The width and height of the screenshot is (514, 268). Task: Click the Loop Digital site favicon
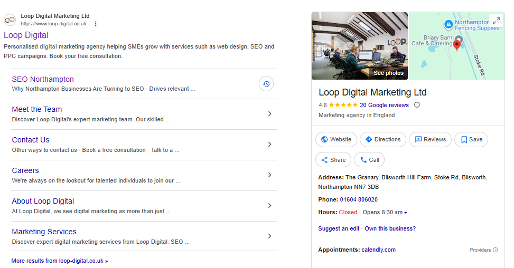coord(10,20)
